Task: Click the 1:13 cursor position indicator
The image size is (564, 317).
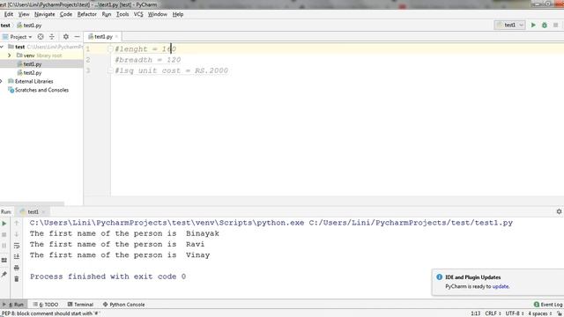Action: (476, 313)
